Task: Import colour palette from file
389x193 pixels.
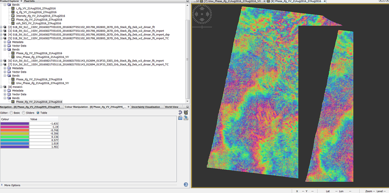Action: point(180,118)
